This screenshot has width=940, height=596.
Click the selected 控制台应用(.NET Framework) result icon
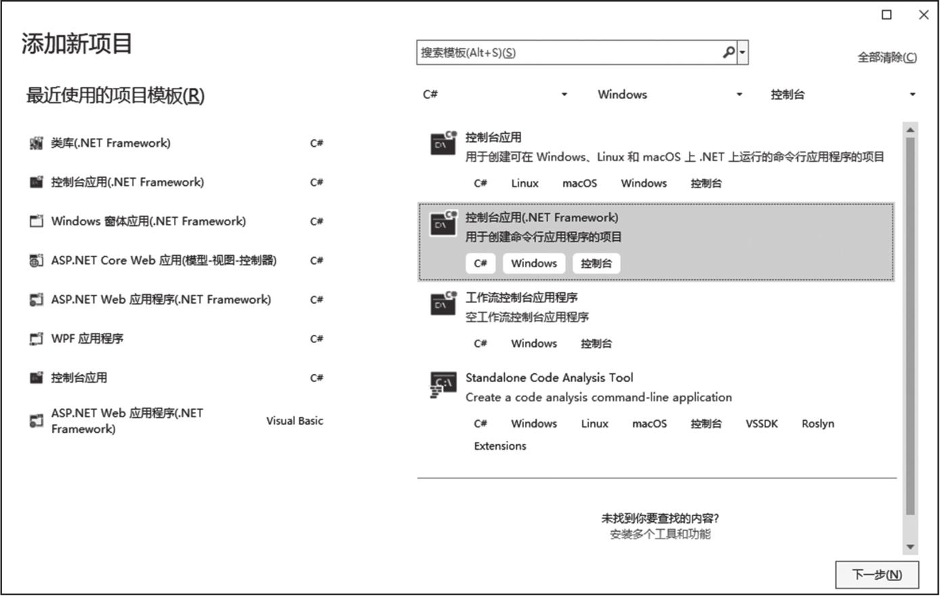pos(443,224)
